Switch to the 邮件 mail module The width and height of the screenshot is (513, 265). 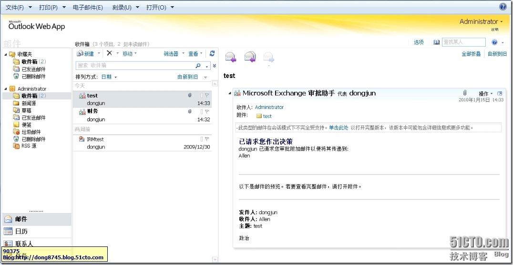[36, 219]
